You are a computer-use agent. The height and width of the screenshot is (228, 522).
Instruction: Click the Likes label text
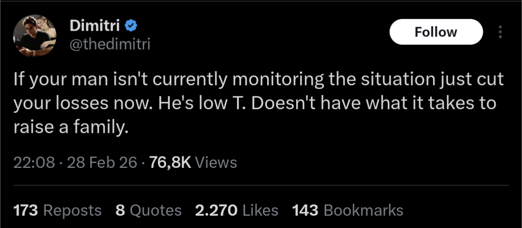[260, 210]
